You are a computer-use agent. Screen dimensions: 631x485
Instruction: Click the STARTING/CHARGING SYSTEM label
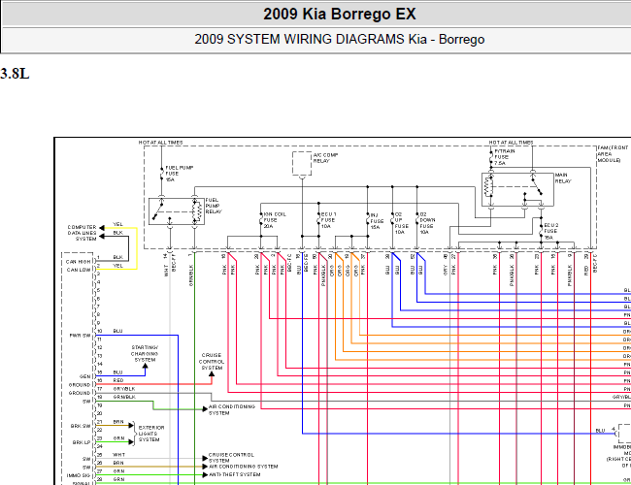[x=145, y=353]
